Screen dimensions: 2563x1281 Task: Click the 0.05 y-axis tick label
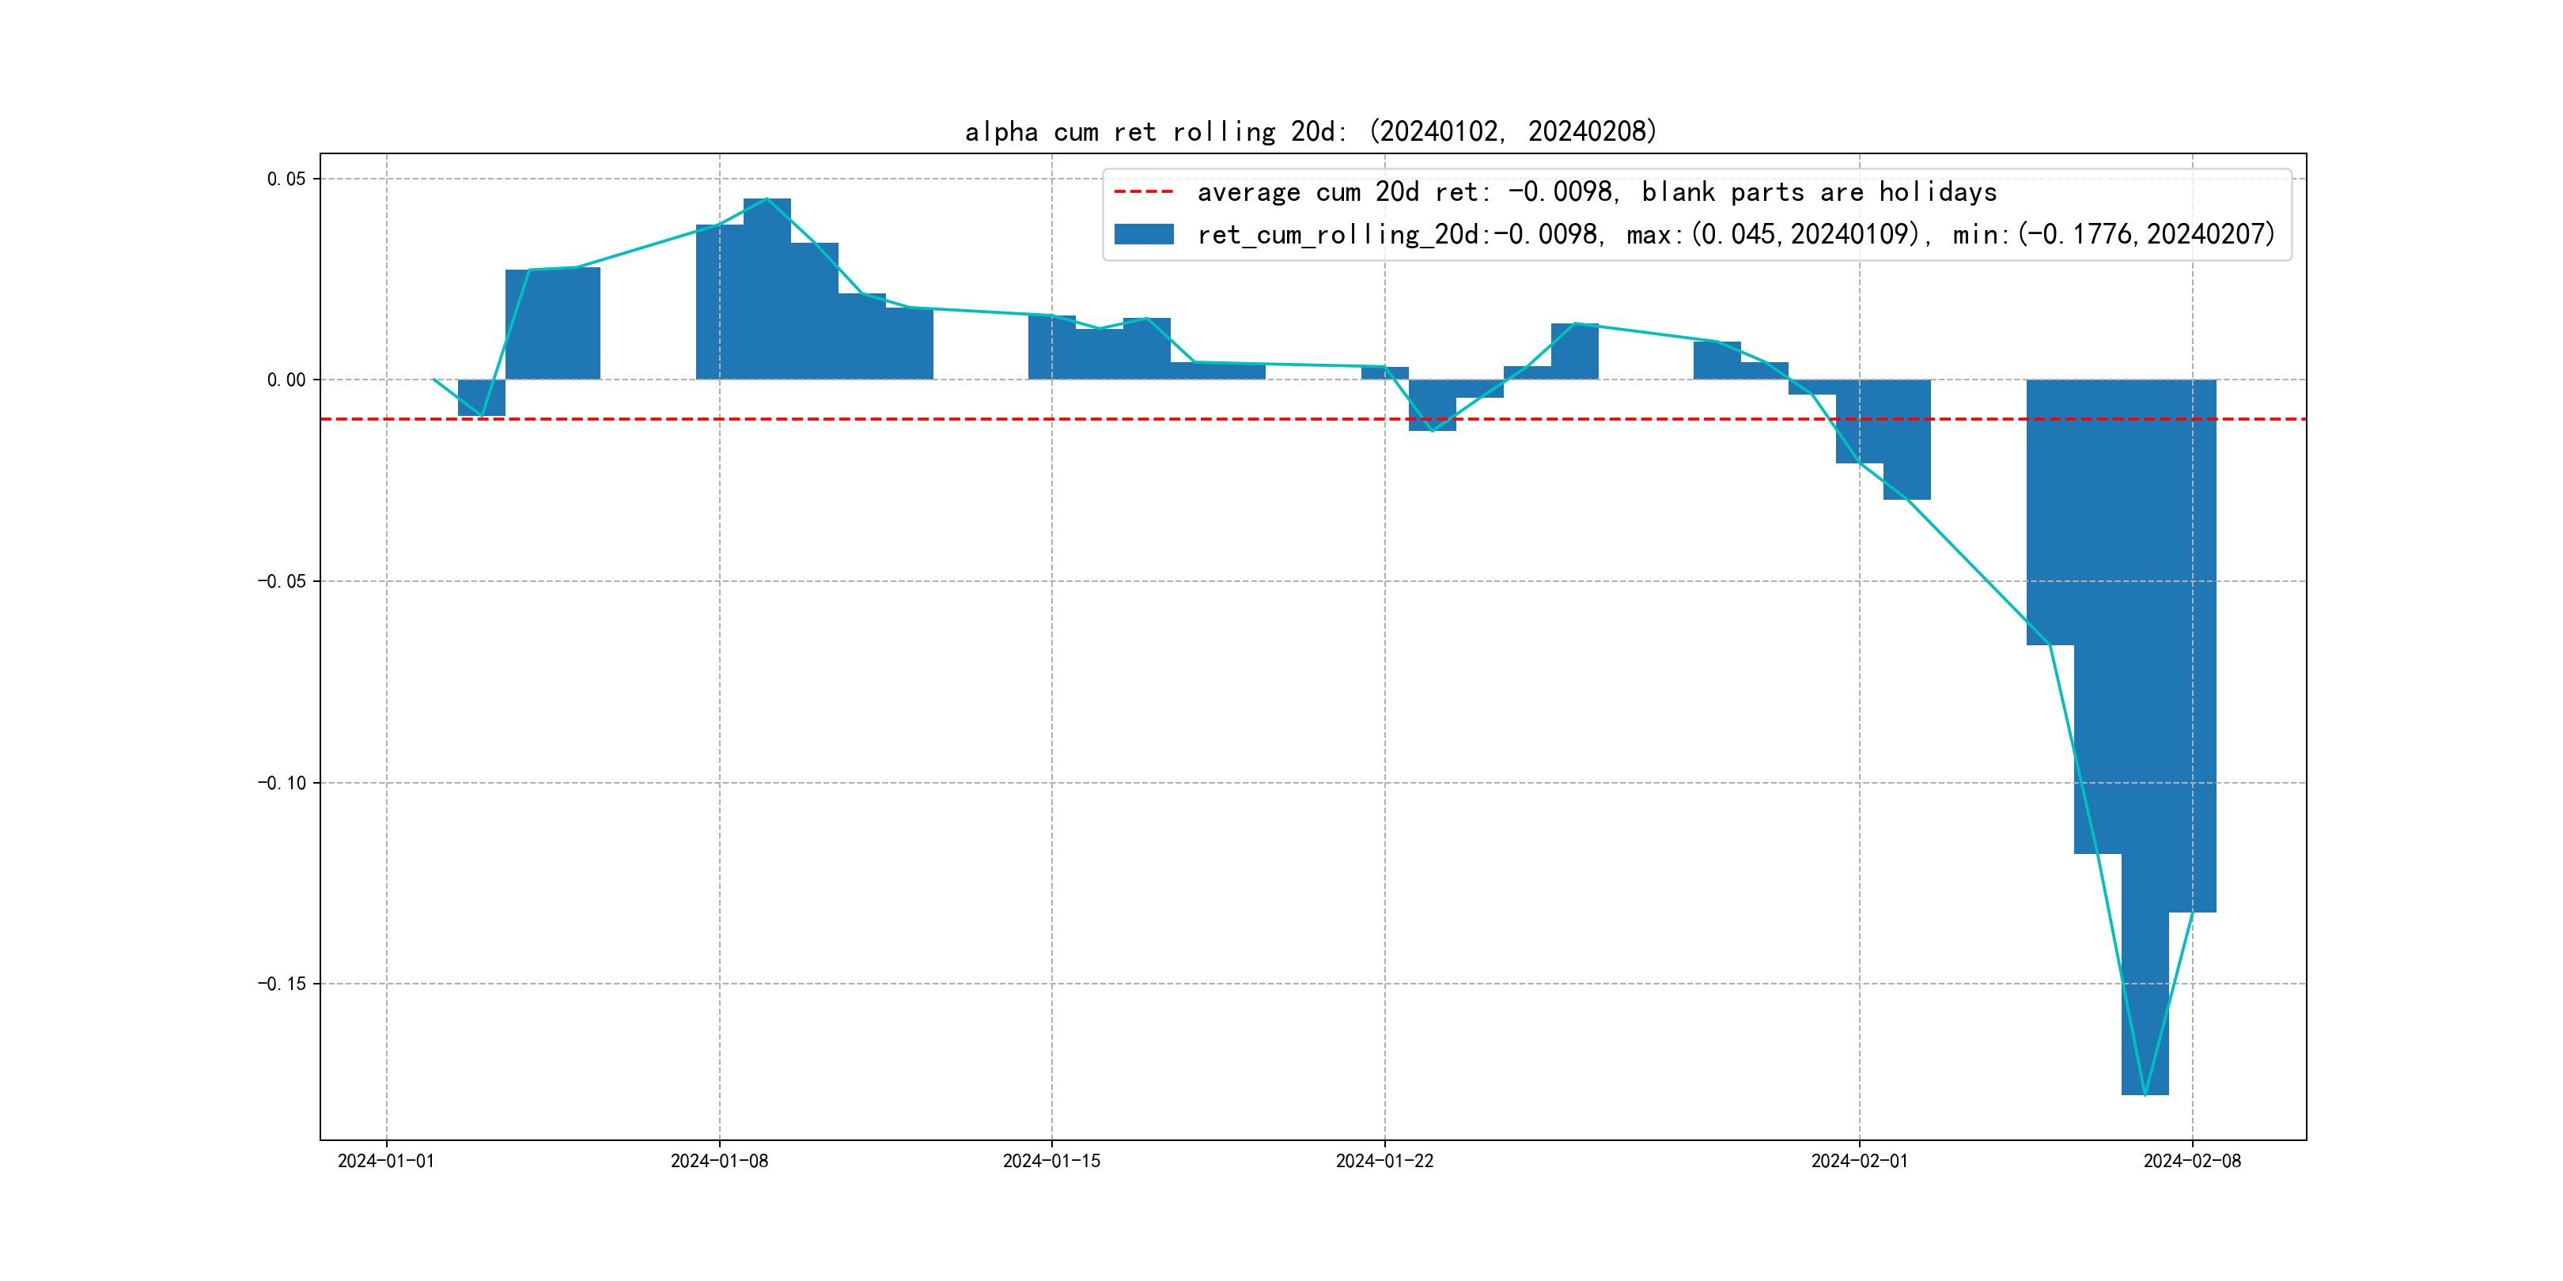pos(286,179)
